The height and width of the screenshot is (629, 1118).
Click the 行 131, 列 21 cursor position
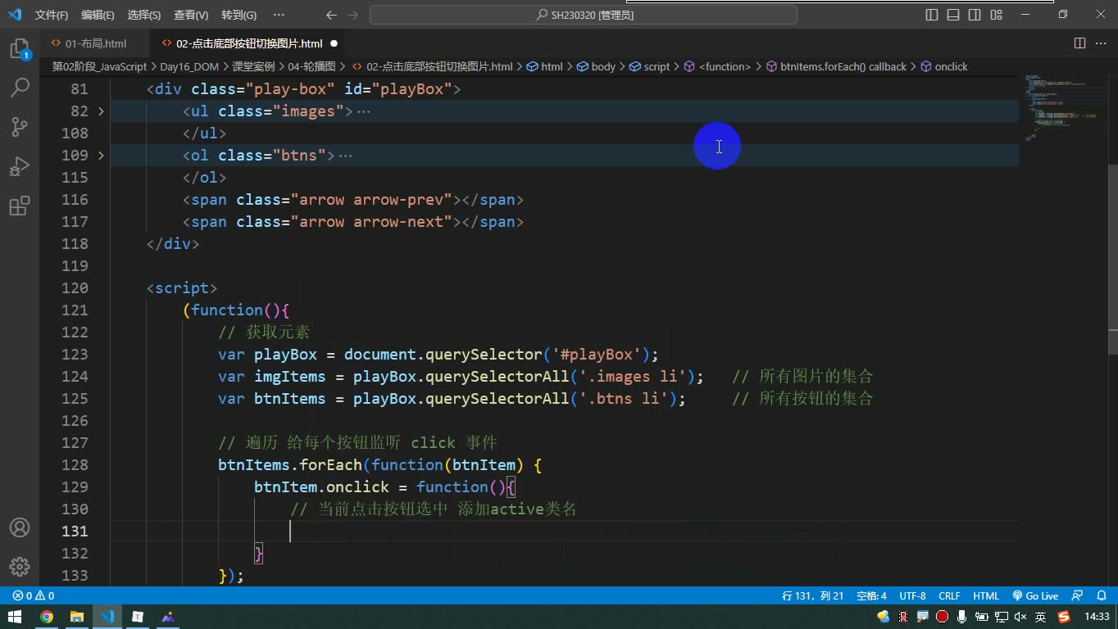click(813, 596)
